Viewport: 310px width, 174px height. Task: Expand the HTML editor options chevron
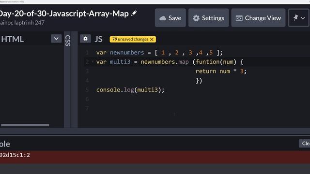pos(56,39)
